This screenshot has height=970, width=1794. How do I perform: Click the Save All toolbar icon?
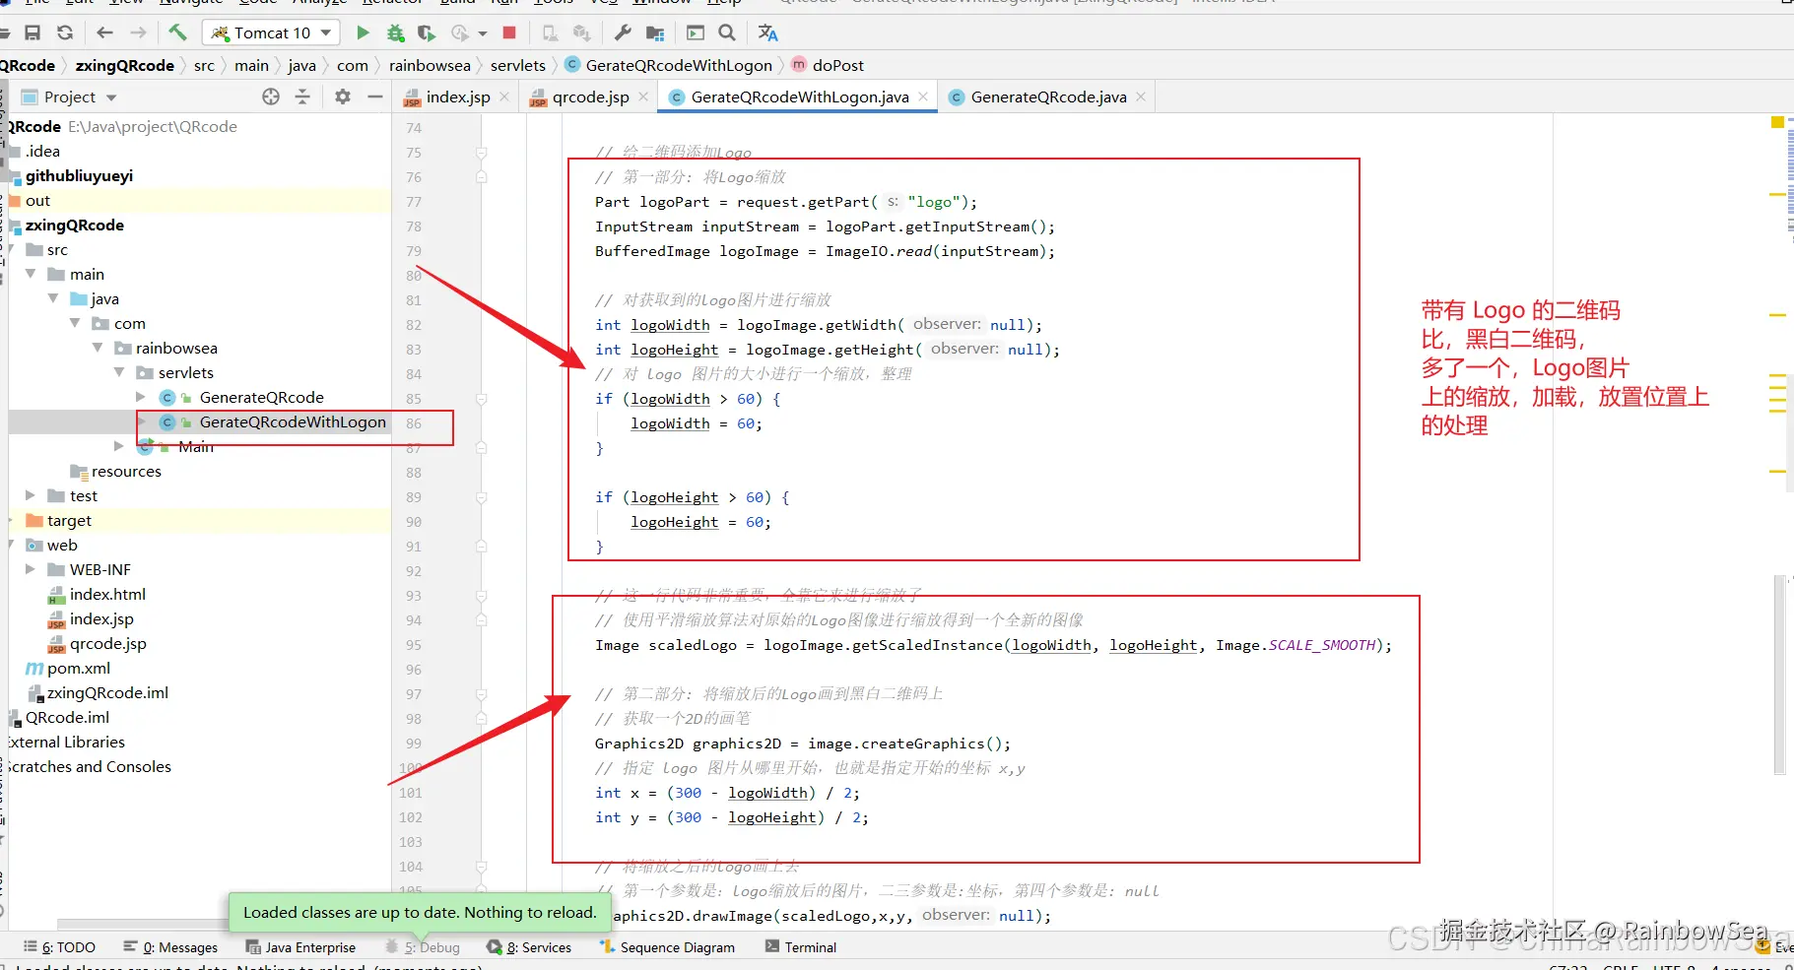coord(33,32)
